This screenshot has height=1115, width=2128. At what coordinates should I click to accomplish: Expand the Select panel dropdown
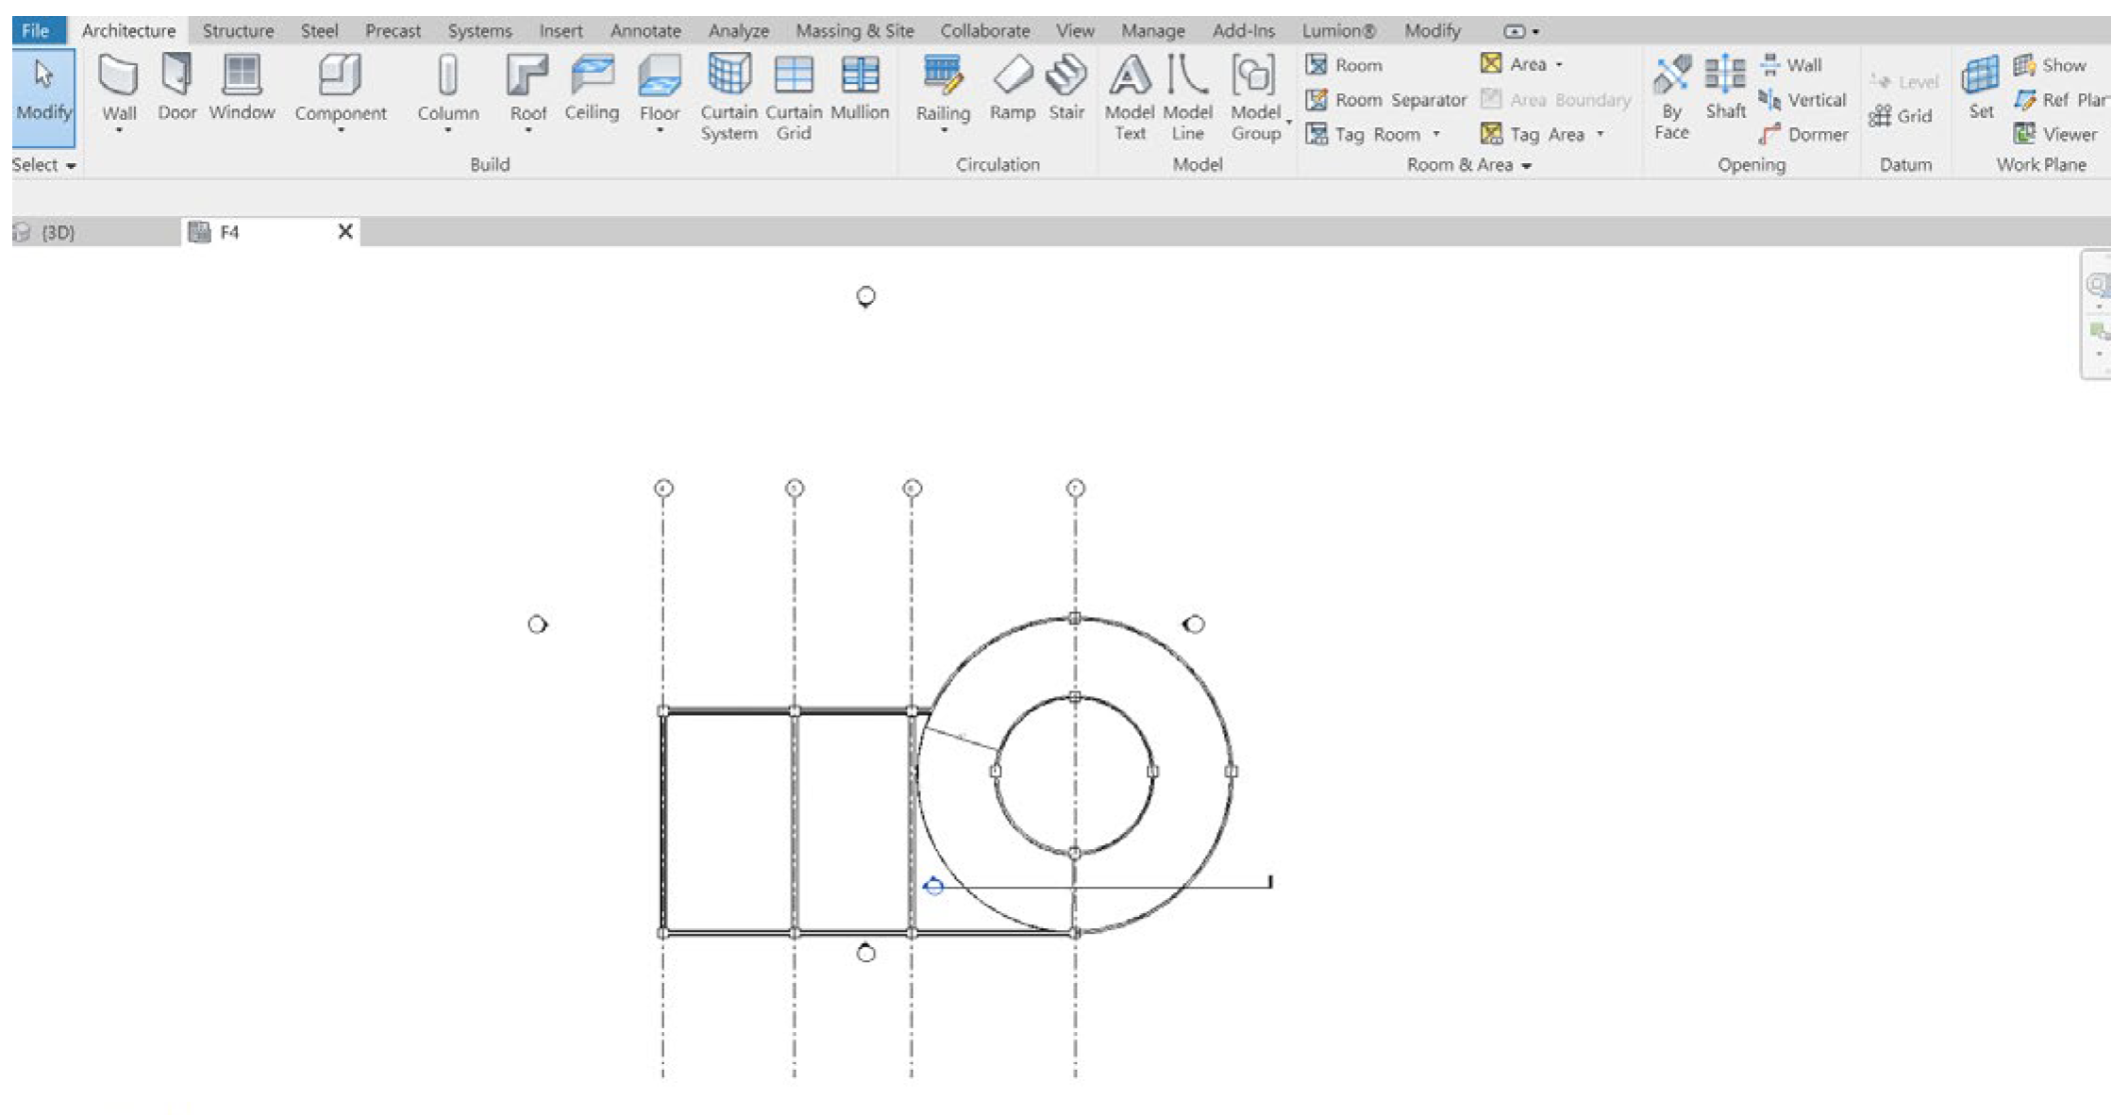[x=71, y=166]
